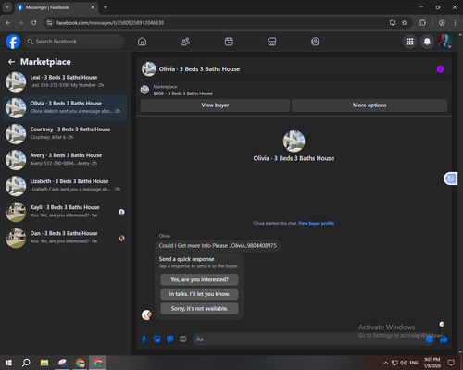Send quick response "Sorry, it's not available."
The height and width of the screenshot is (370, 463).
199,309
